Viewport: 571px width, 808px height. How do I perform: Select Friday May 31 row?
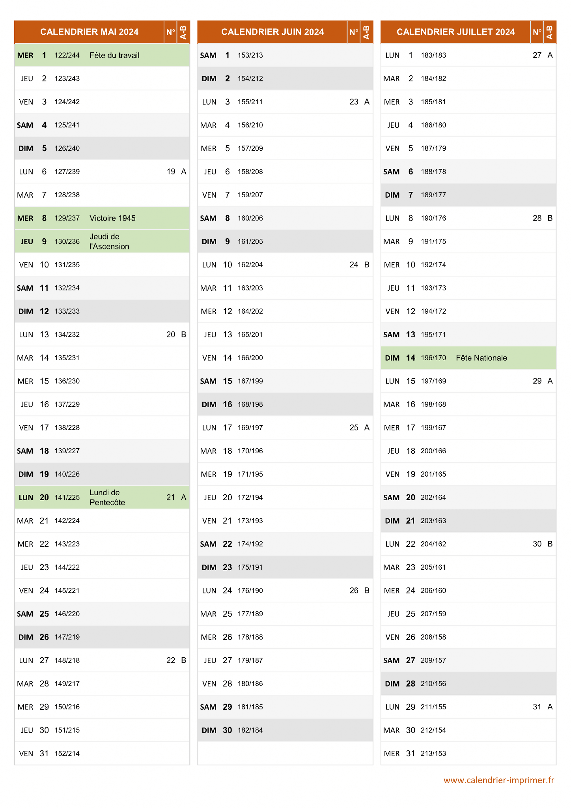102,754
